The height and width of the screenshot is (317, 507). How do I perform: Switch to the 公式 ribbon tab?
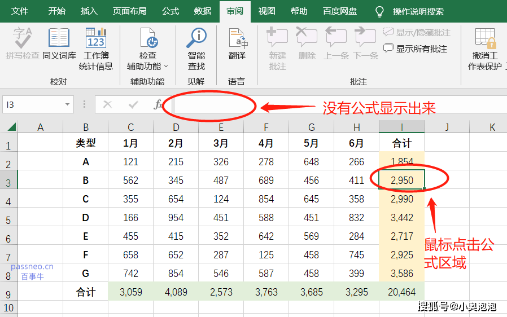[171, 11]
